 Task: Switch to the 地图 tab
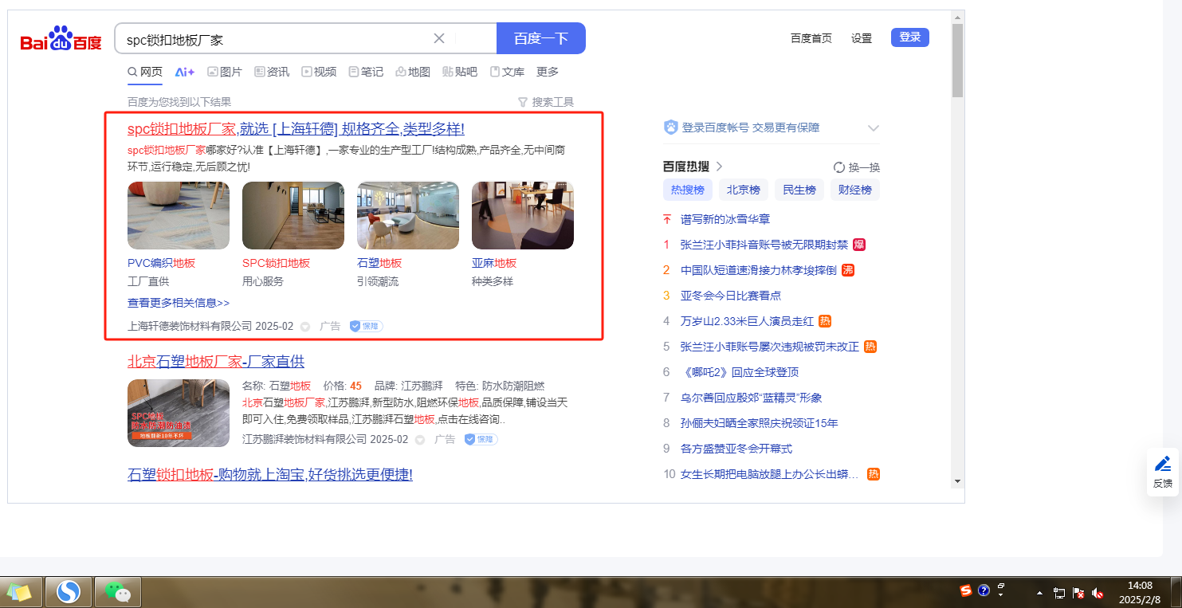[x=413, y=72]
